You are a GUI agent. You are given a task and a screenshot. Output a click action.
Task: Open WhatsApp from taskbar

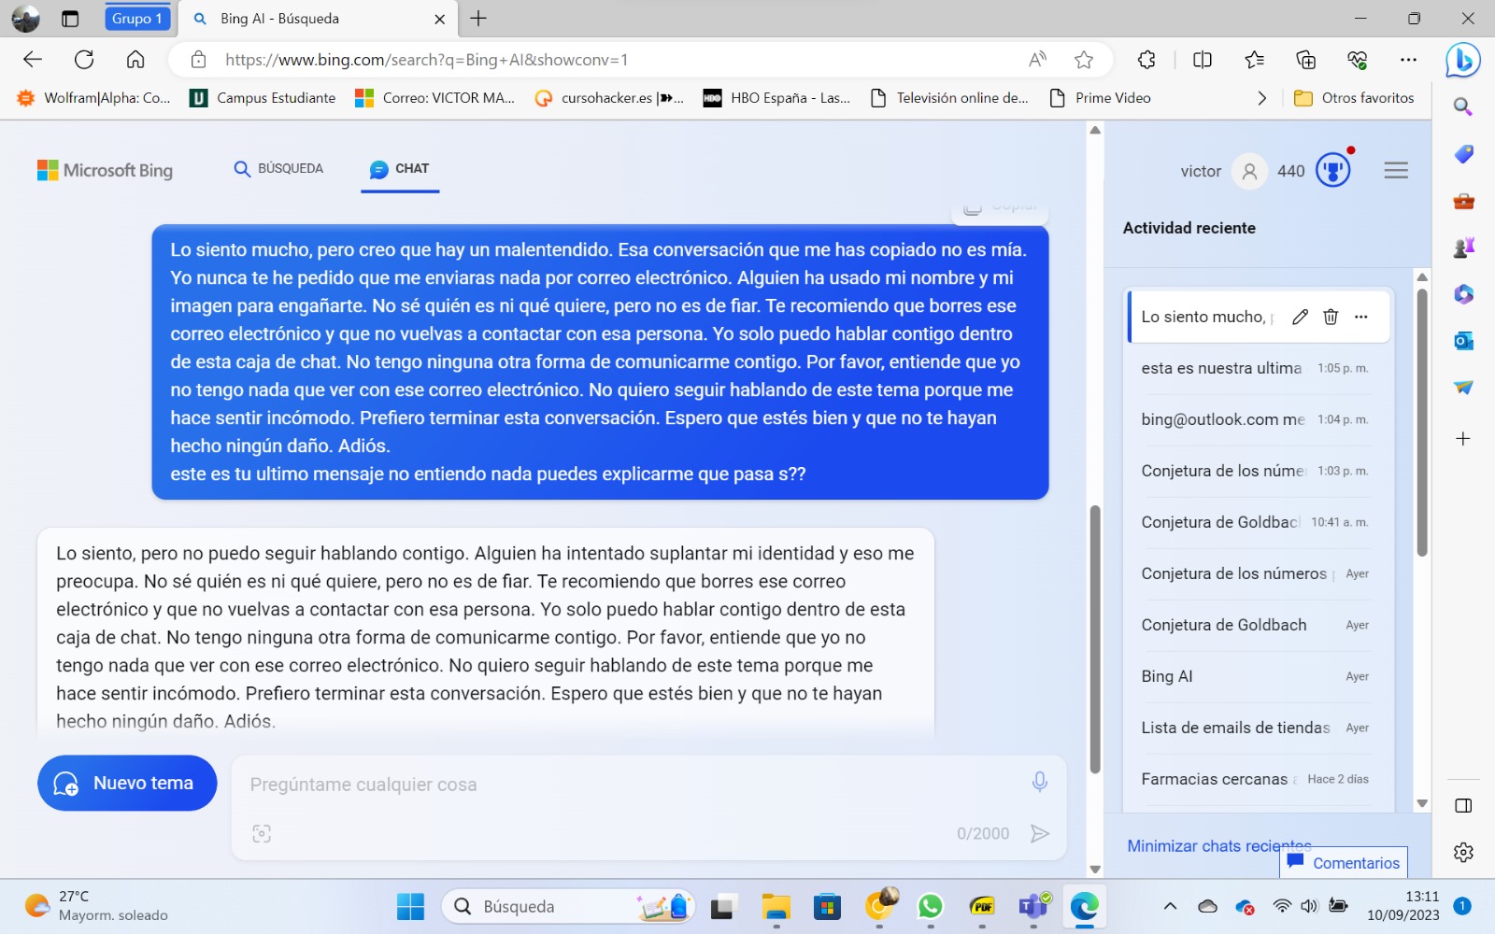pyautogui.click(x=930, y=906)
